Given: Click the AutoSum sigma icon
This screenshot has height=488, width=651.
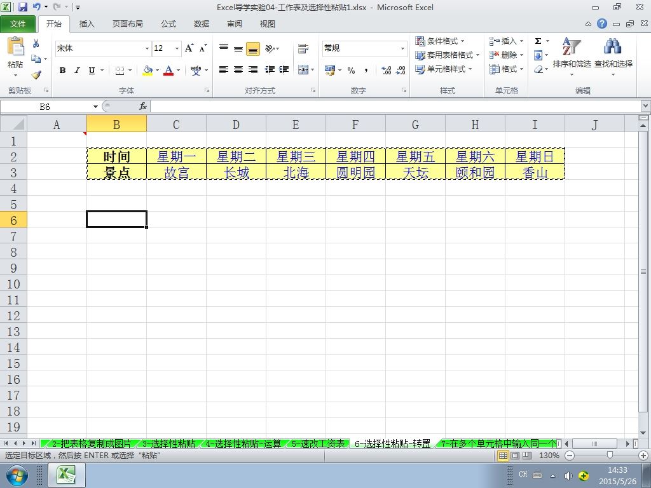Looking at the screenshot, I should pos(538,41).
